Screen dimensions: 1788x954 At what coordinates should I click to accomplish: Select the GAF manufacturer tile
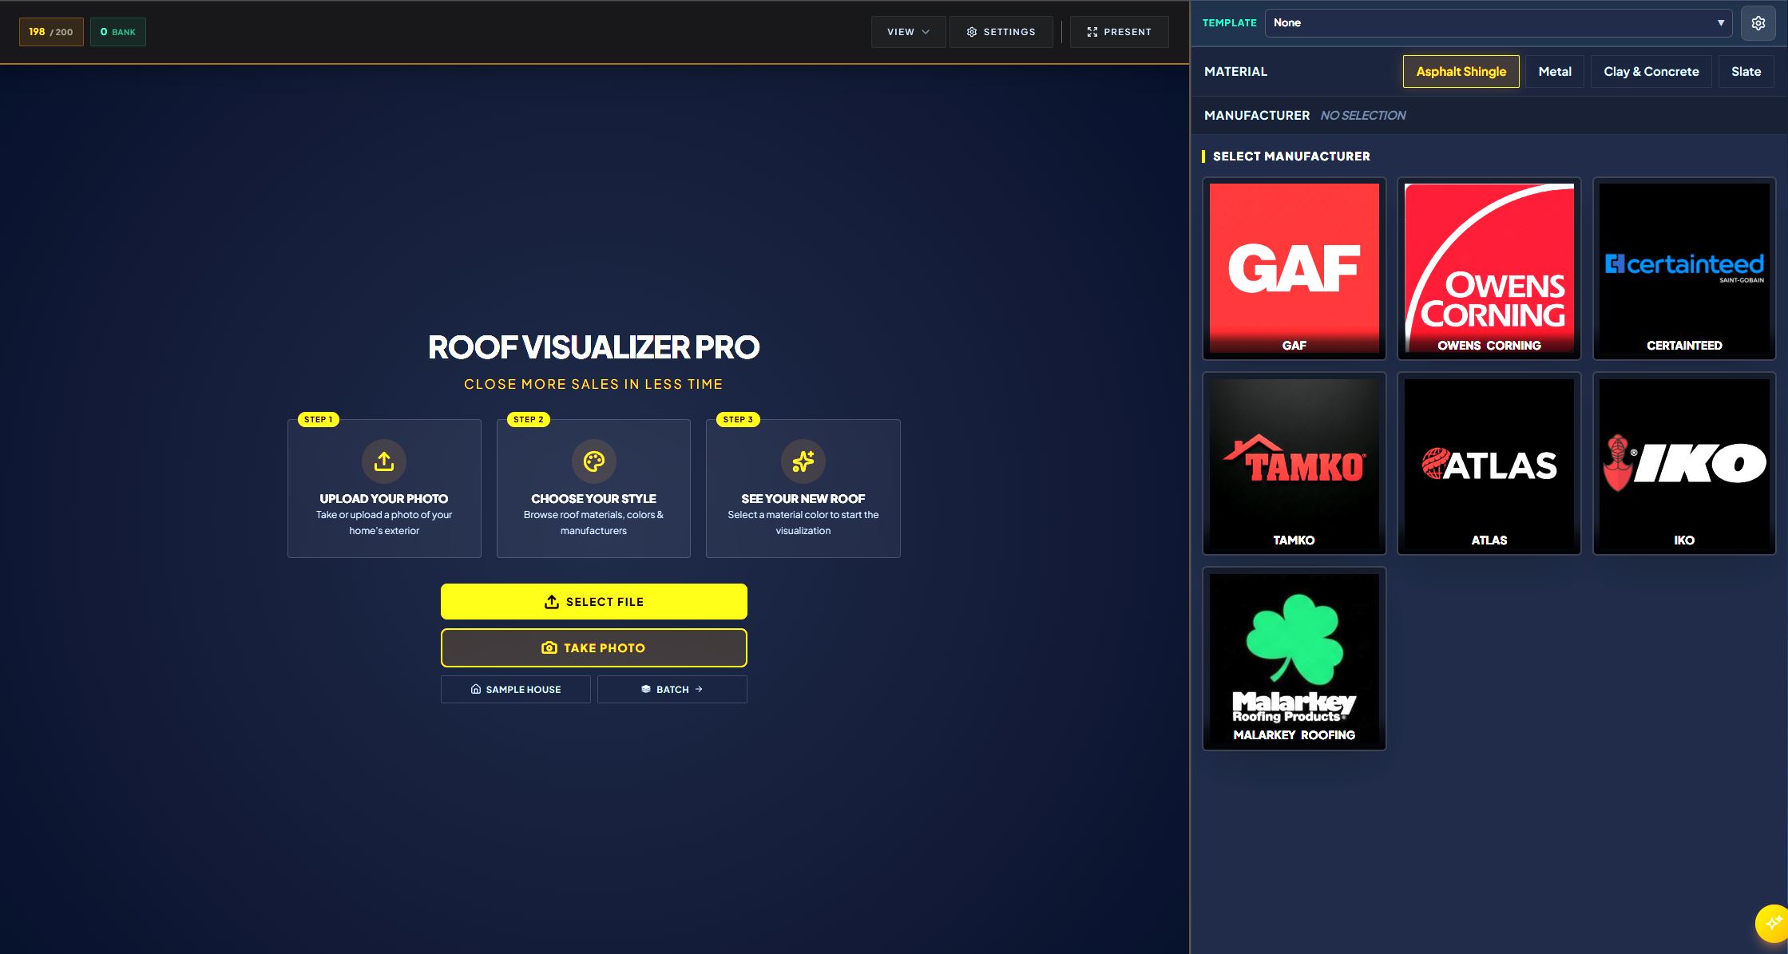(x=1294, y=268)
